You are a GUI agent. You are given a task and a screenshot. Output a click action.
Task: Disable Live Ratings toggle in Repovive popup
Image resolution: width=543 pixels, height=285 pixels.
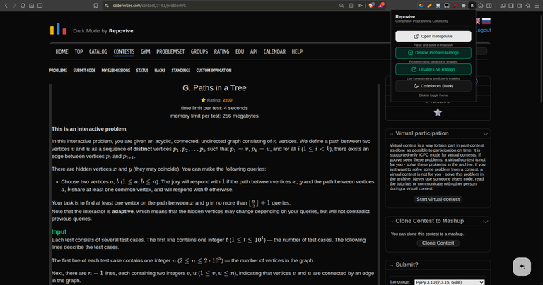click(433, 69)
